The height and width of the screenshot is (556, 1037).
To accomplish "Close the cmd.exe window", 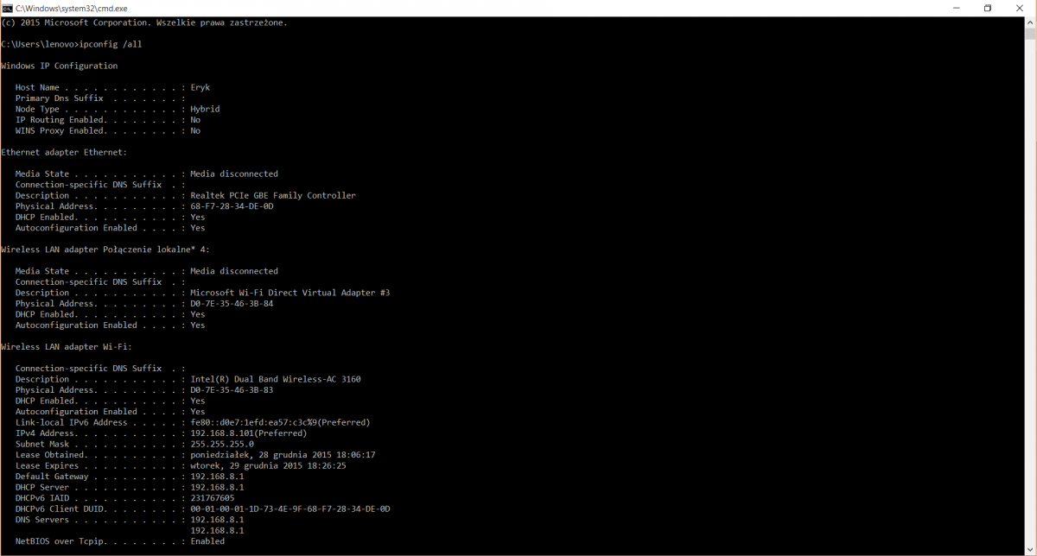I will coord(1020,8).
